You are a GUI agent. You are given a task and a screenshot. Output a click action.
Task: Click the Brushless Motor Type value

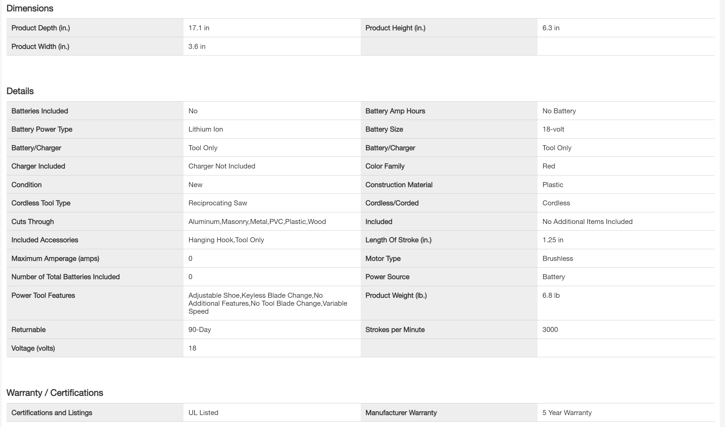pyautogui.click(x=557, y=259)
